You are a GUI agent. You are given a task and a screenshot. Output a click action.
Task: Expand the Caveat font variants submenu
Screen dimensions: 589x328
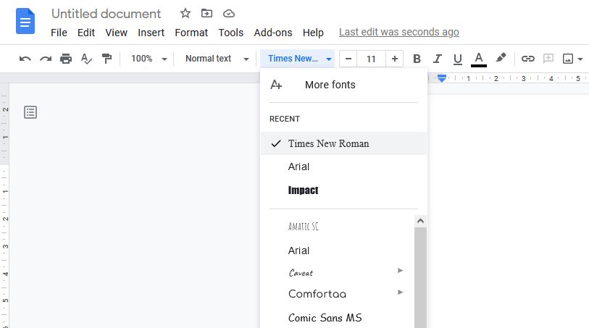tap(400, 271)
